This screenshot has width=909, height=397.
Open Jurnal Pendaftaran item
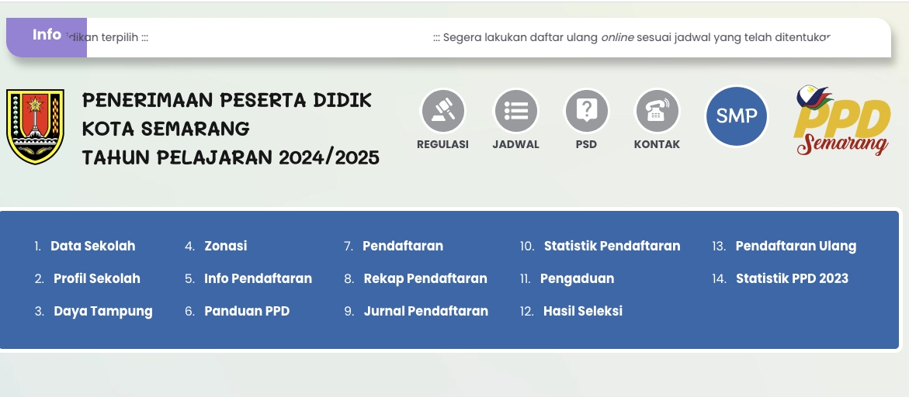(426, 312)
